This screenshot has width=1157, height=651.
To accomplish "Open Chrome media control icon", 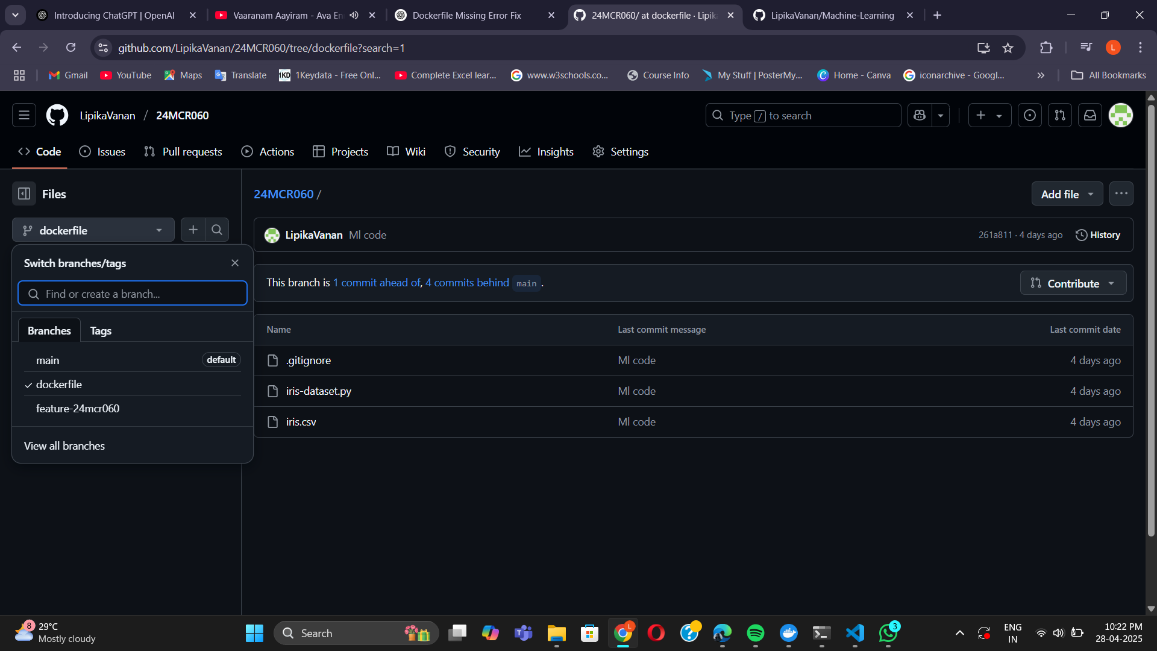I will pos(1086,47).
